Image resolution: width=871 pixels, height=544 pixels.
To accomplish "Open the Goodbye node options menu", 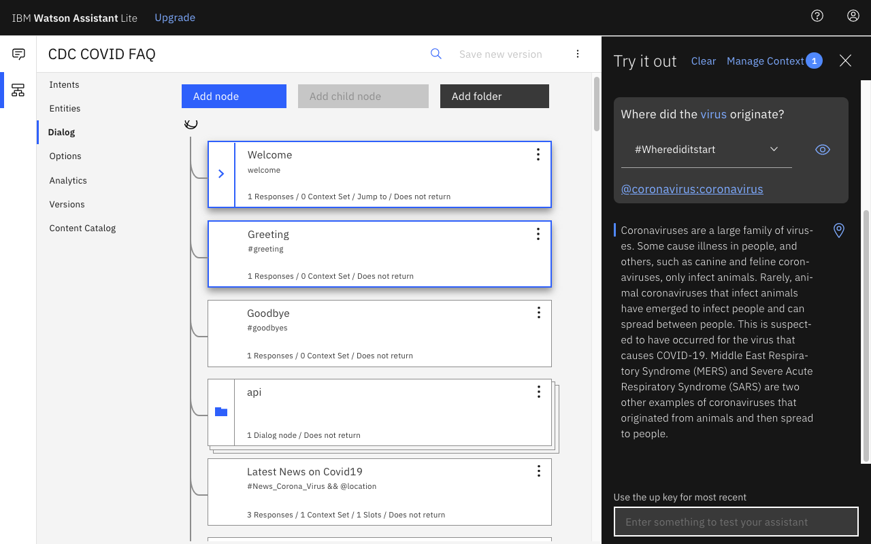I will pyautogui.click(x=538, y=313).
